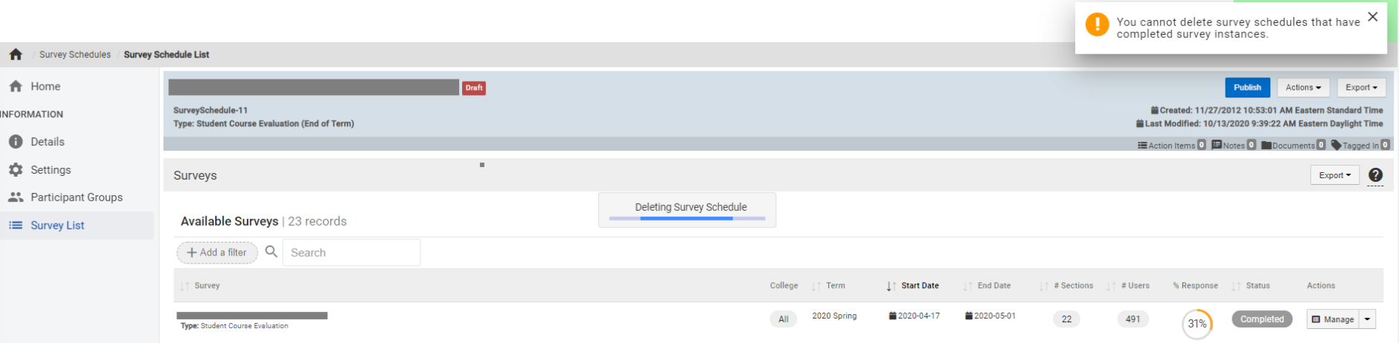Click the Add a filter chip
1399x343 pixels.
click(217, 252)
